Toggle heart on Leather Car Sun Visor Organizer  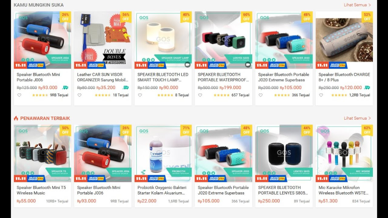80,95
